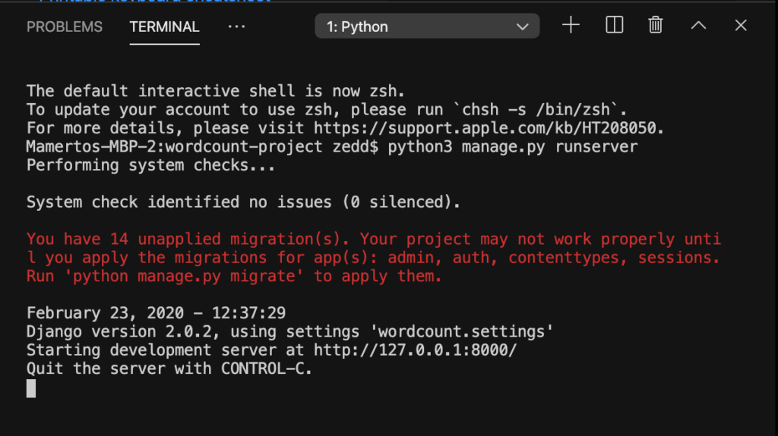Maximize panel with the up chevron
This screenshot has width=778, height=436.
[x=699, y=25]
